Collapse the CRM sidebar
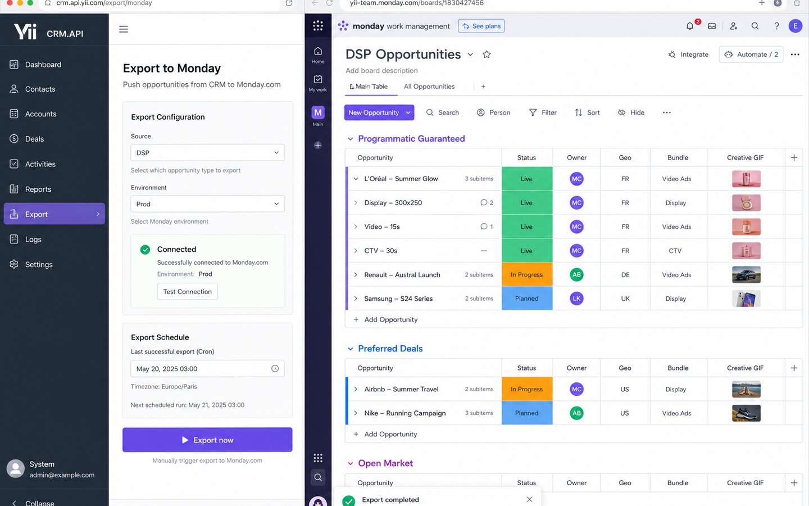The image size is (809, 506). click(34, 503)
